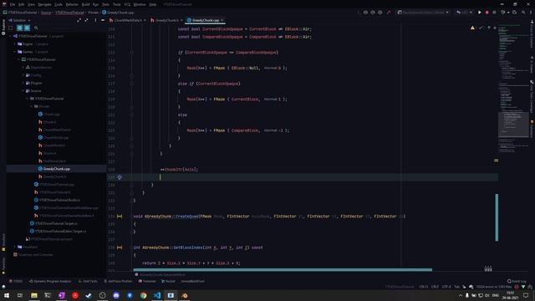
Task: Click the Rider logo in title bar
Action: point(4,4)
